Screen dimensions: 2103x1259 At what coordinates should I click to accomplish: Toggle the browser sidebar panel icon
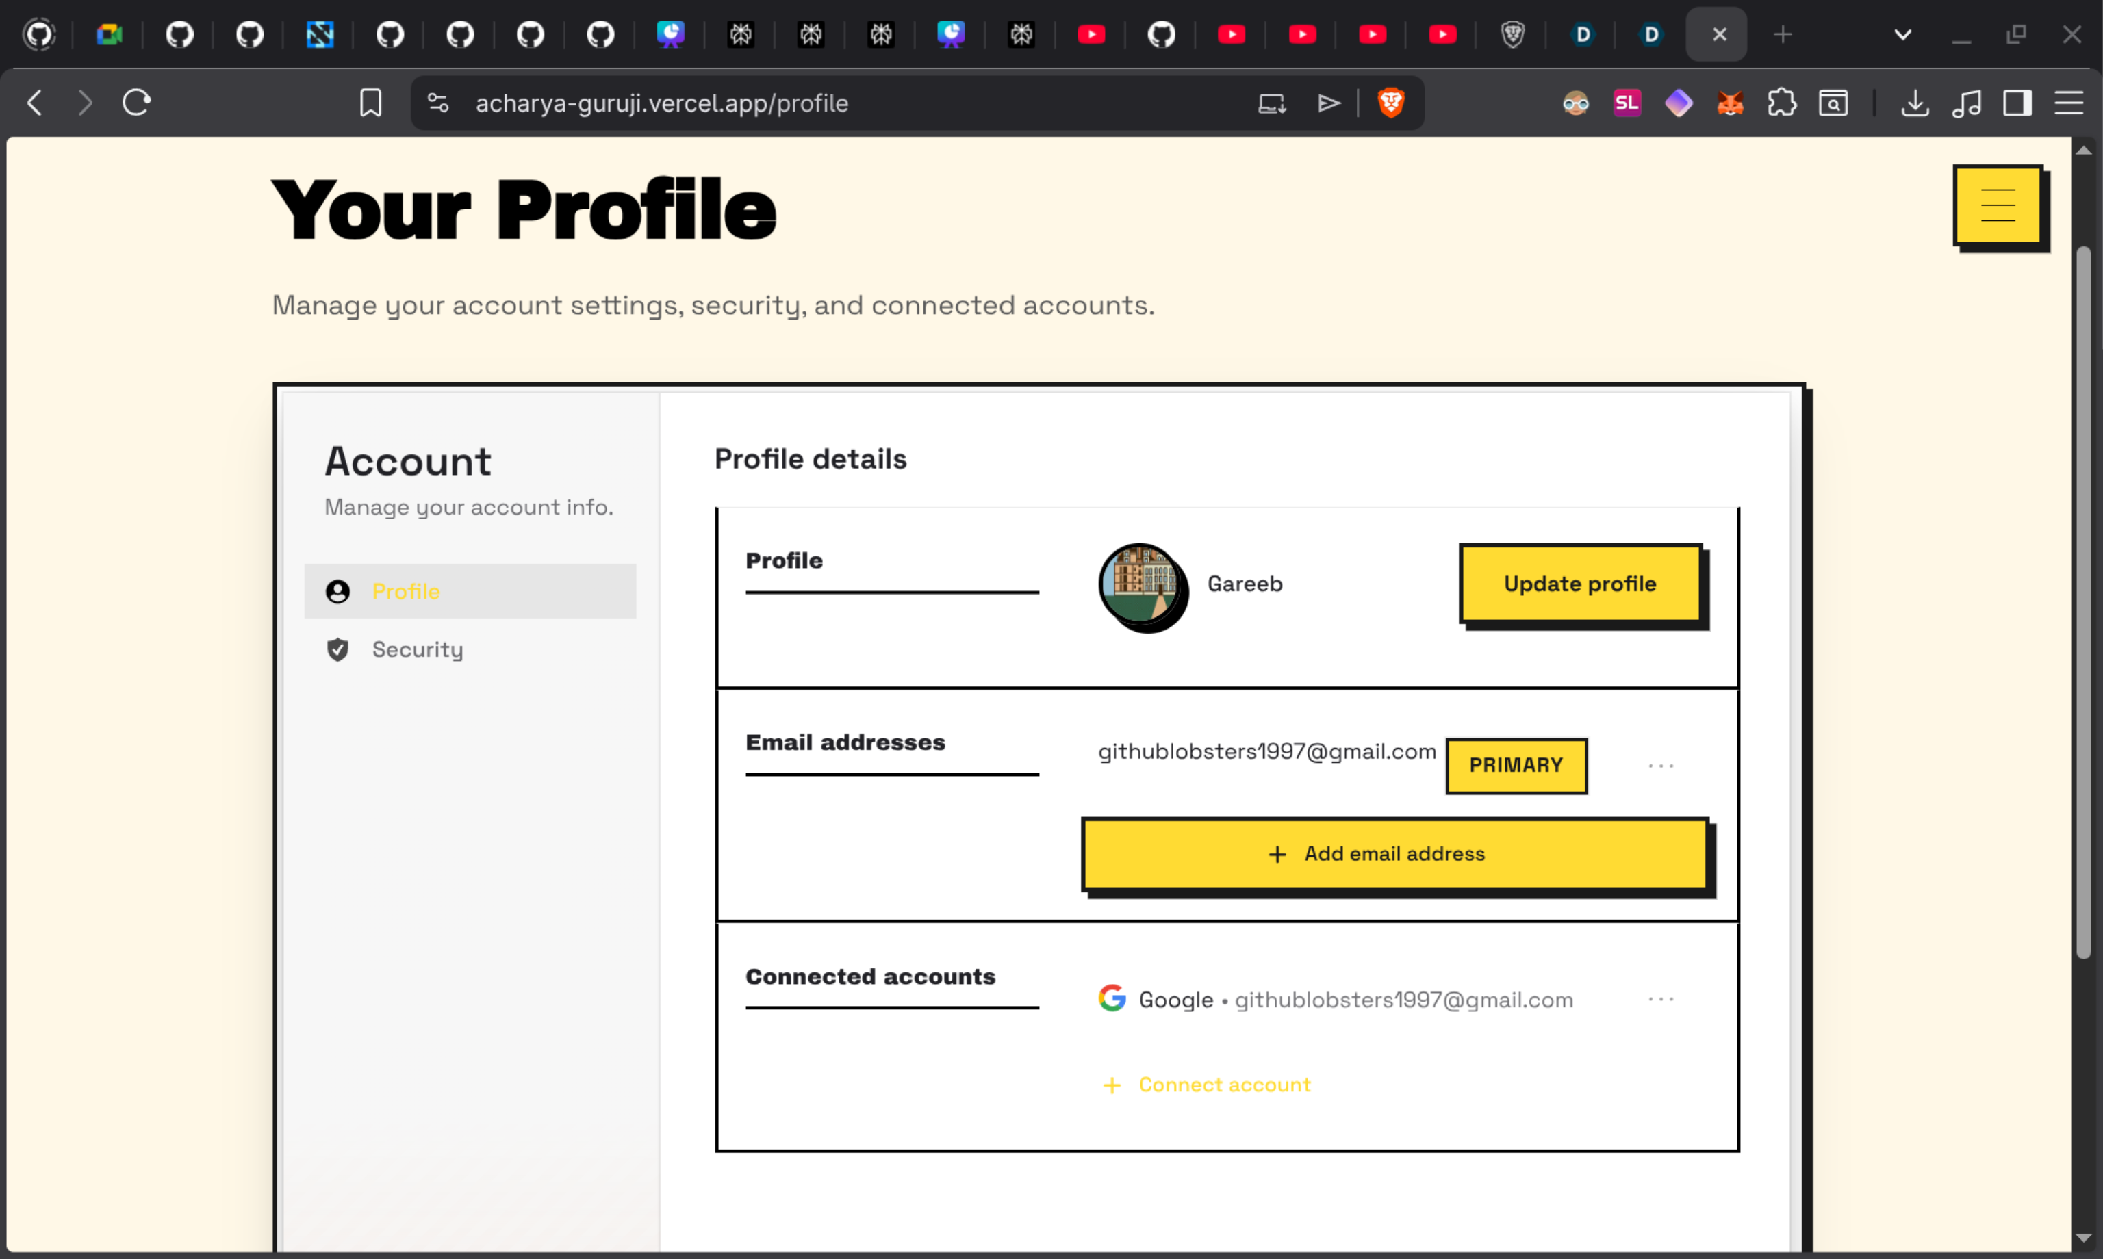(x=2017, y=103)
